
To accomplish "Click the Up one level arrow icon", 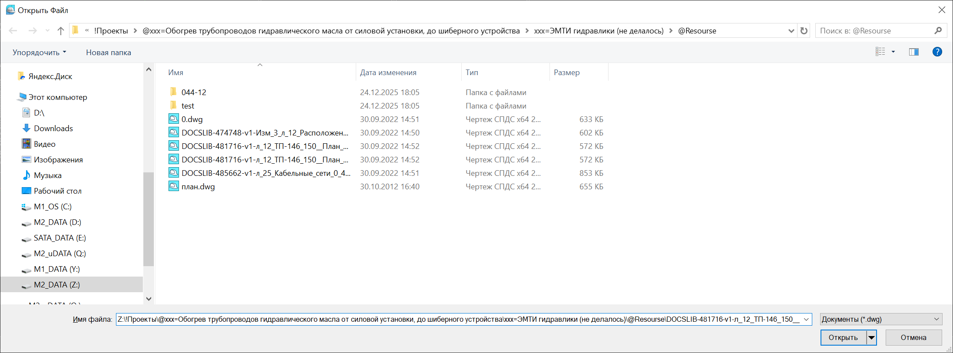I will click(61, 31).
